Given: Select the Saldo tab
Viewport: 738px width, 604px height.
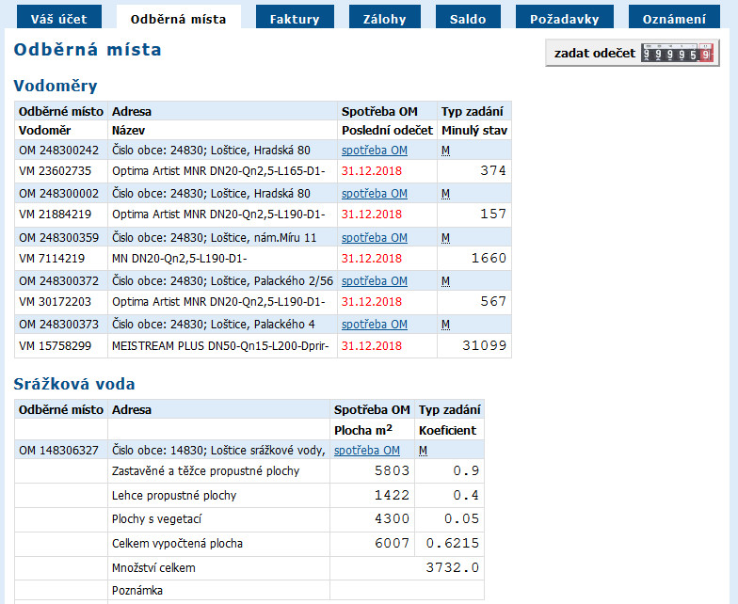Looking at the screenshot, I should point(468,18).
